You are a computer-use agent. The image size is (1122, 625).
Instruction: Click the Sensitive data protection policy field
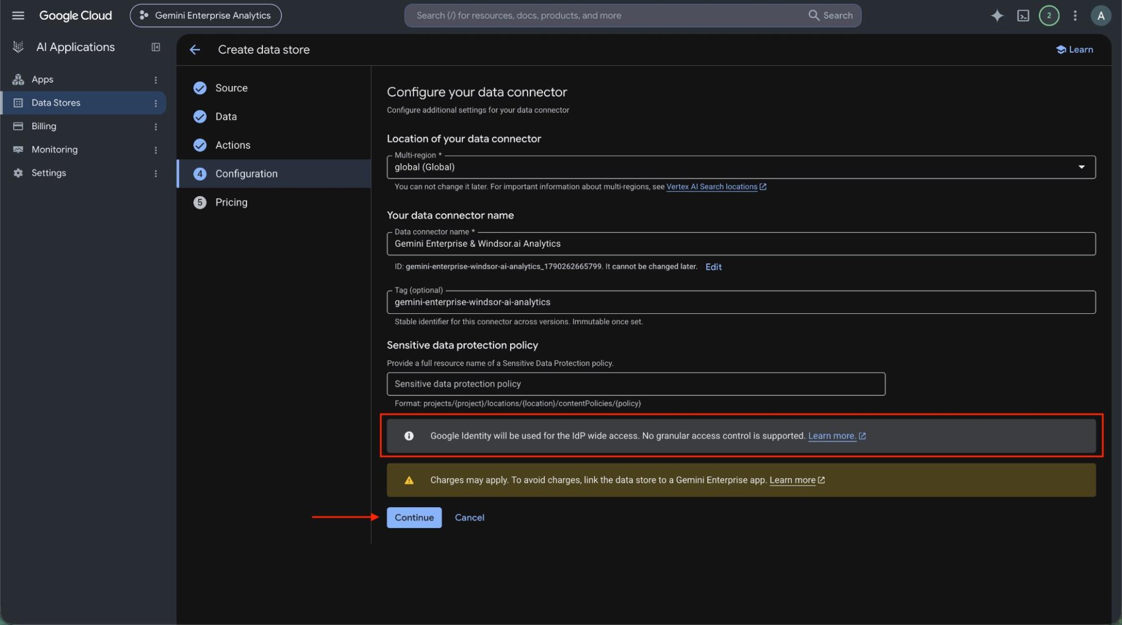[636, 384]
